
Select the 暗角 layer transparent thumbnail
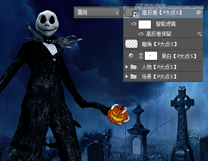coord(131,44)
